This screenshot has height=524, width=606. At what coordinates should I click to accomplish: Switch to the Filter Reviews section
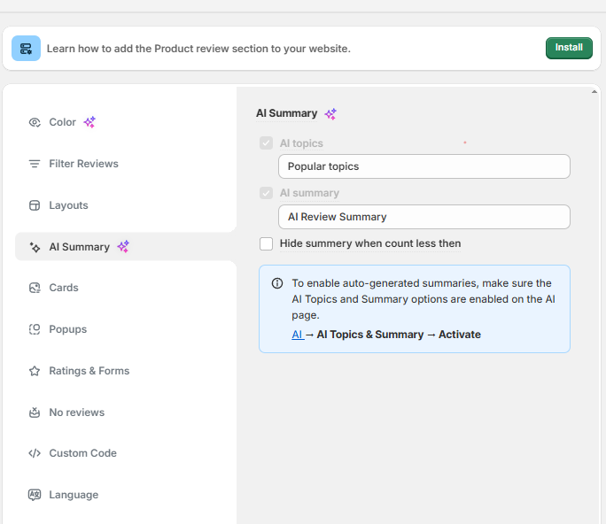coord(83,164)
